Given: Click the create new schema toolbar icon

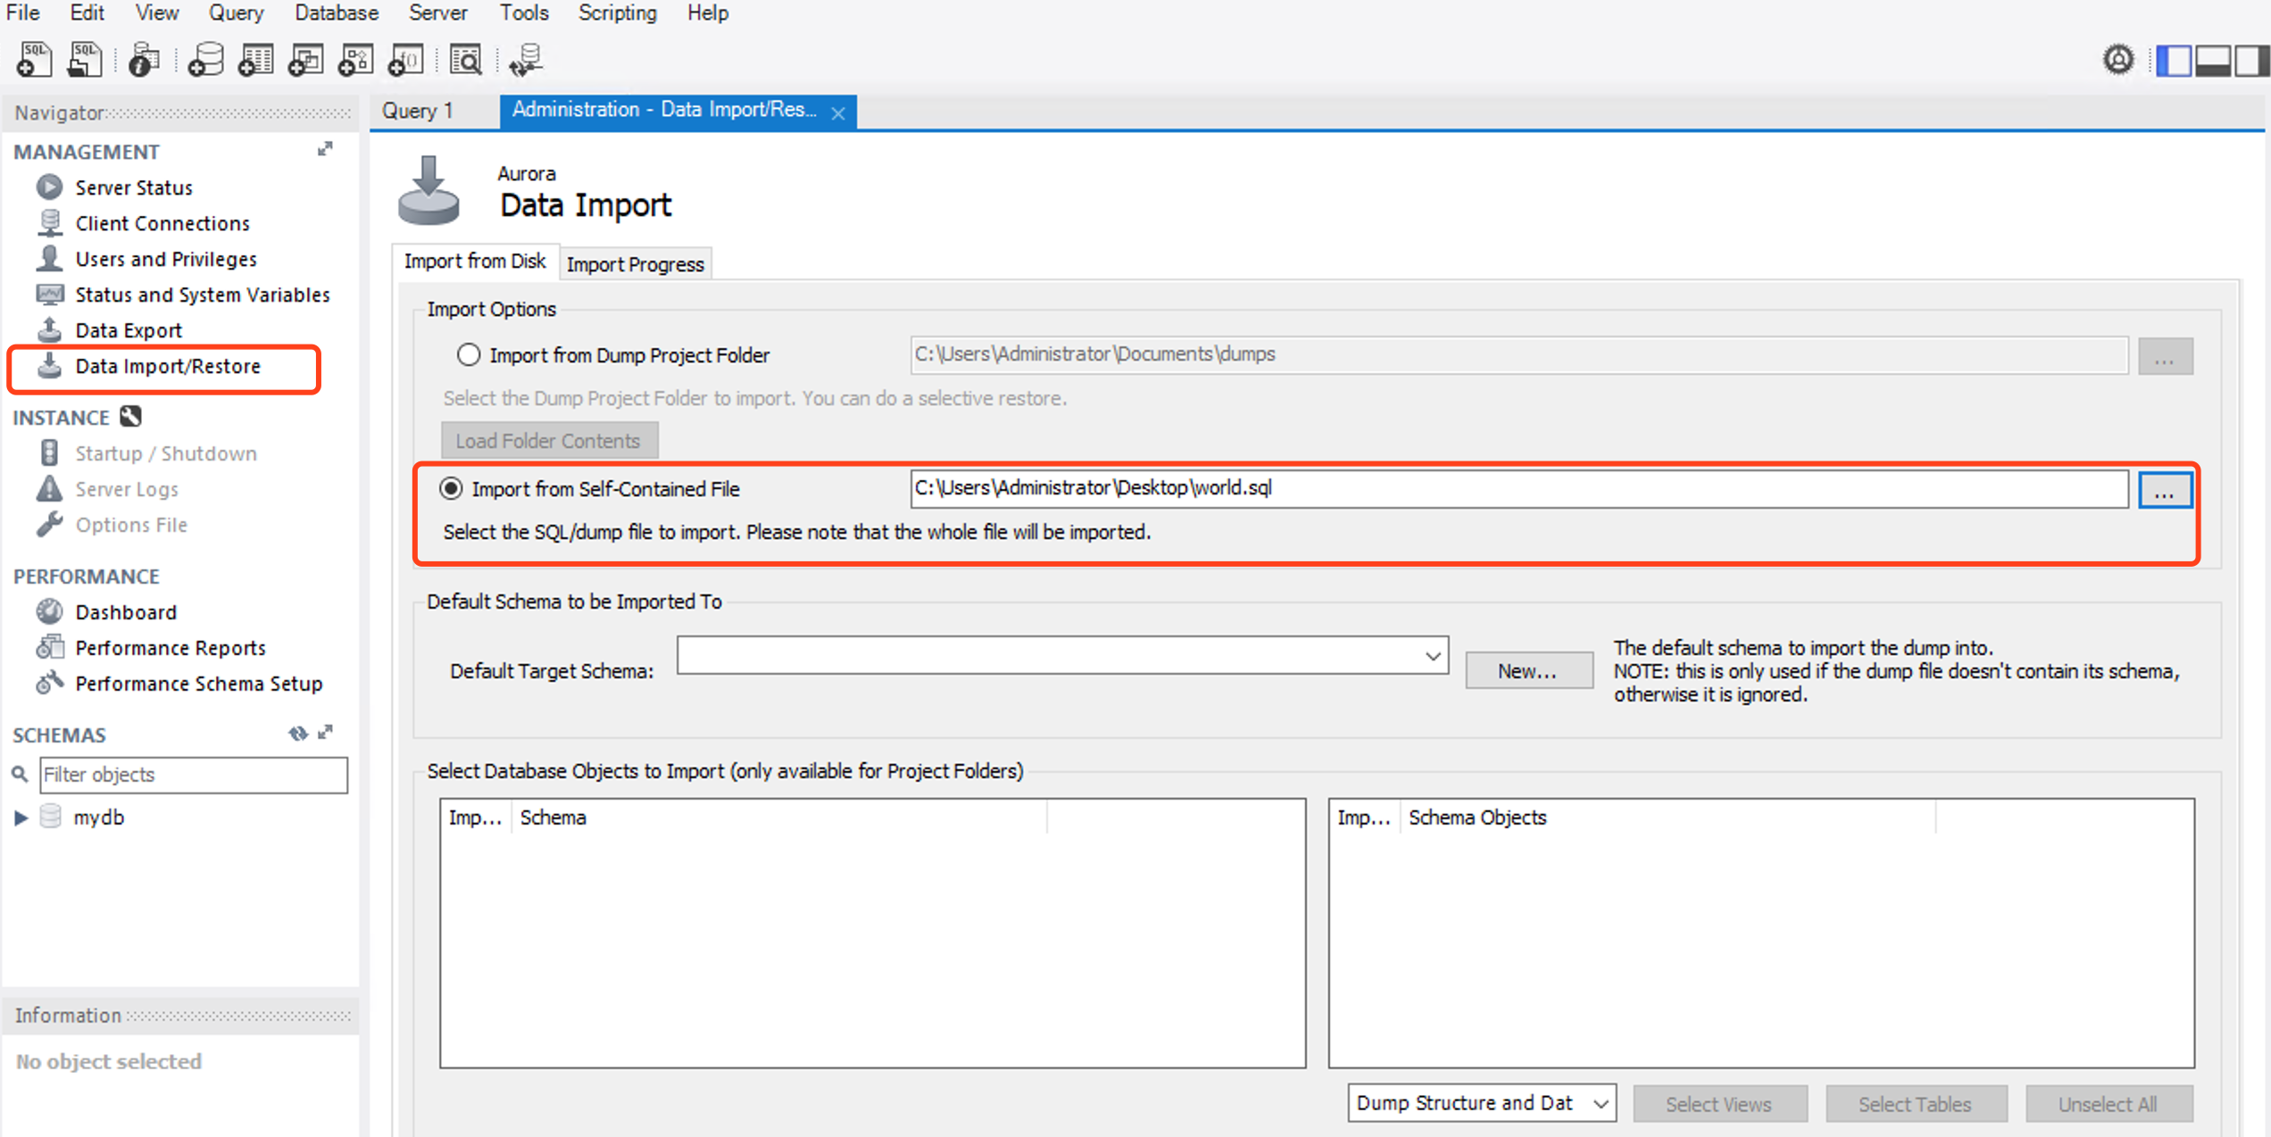Looking at the screenshot, I should 205,60.
